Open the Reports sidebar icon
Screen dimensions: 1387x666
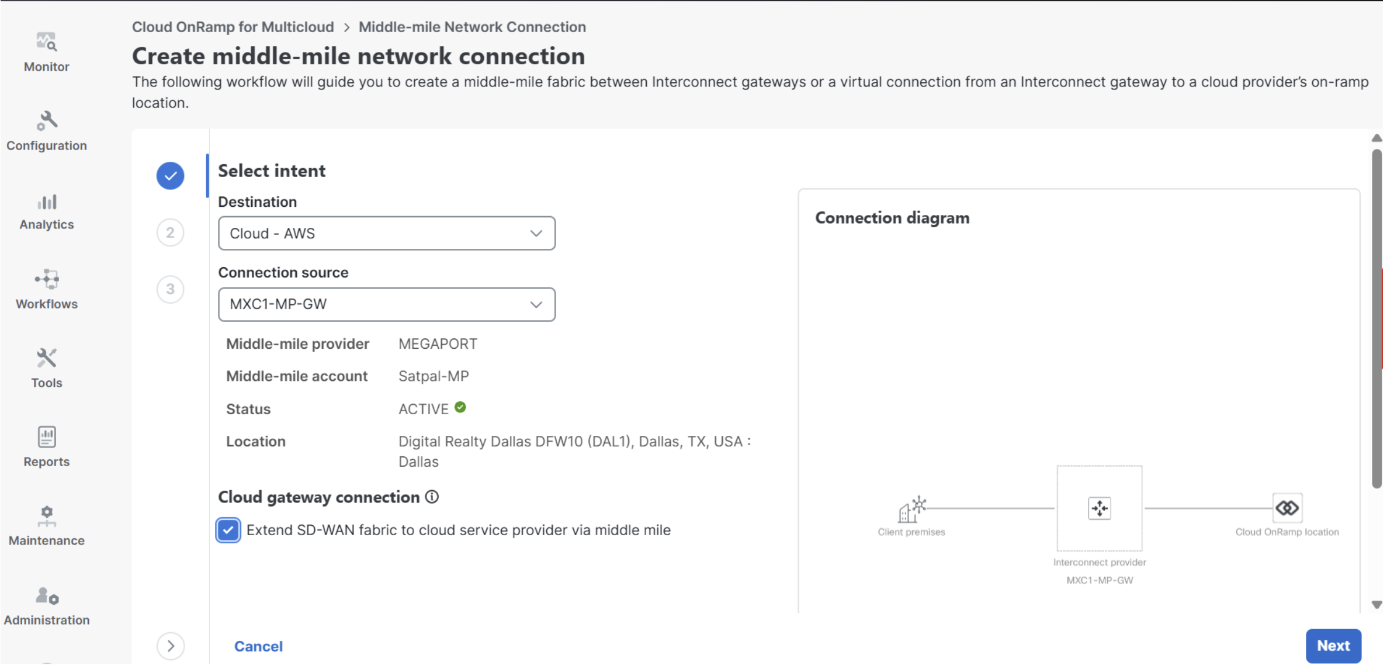(47, 437)
